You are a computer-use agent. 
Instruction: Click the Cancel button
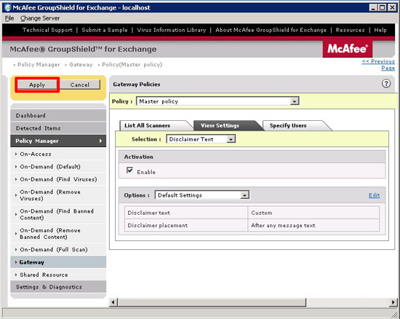[80, 84]
